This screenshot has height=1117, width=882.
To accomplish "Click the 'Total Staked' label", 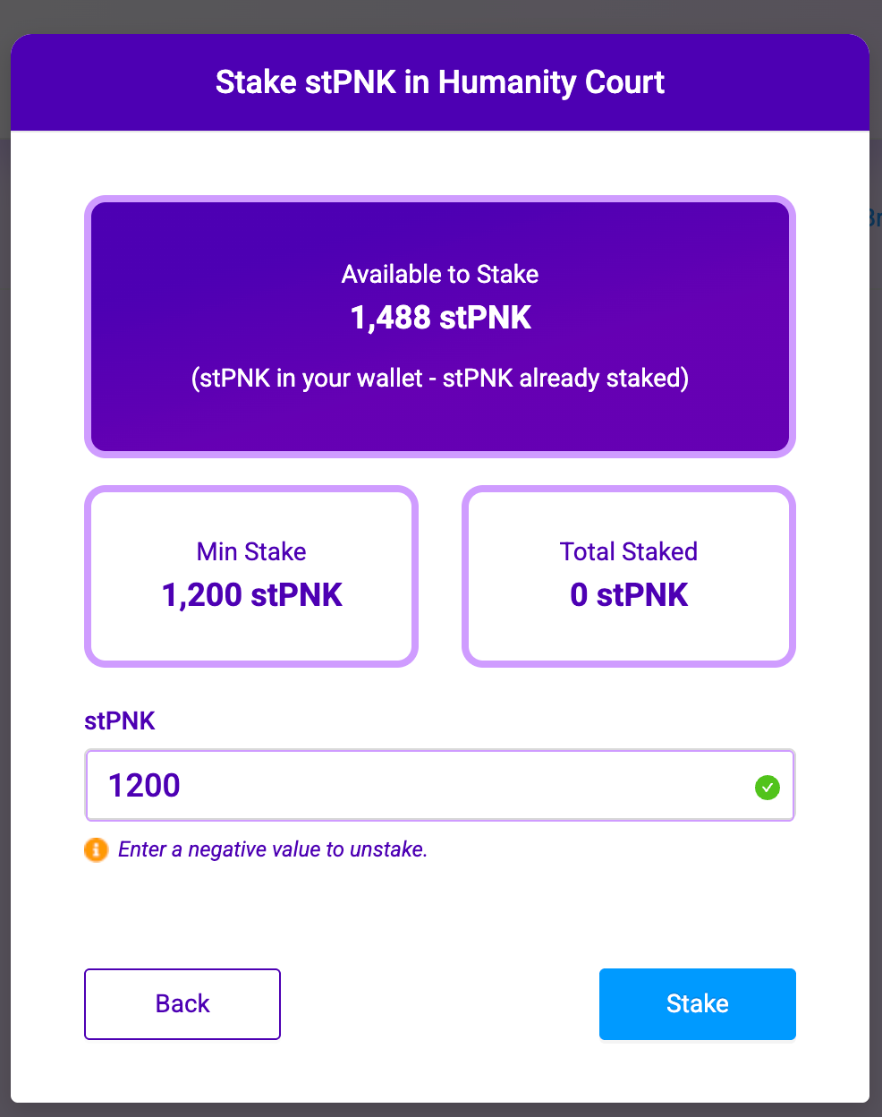I will click(628, 551).
